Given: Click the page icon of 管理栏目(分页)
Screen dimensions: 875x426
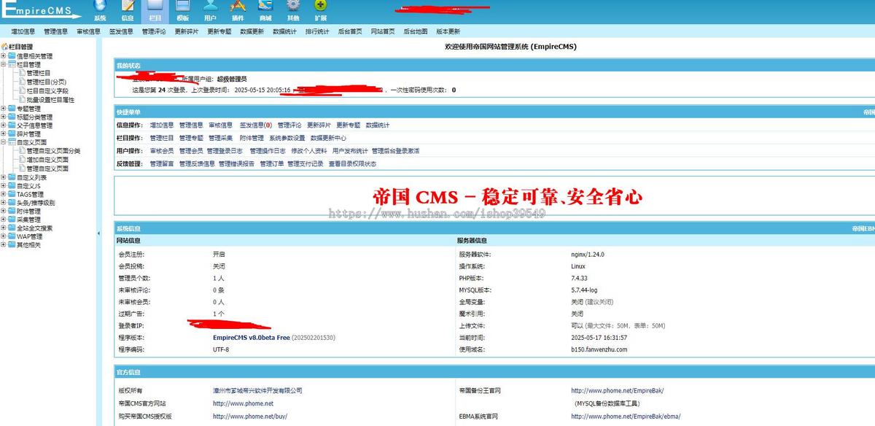Looking at the screenshot, I should [22, 82].
